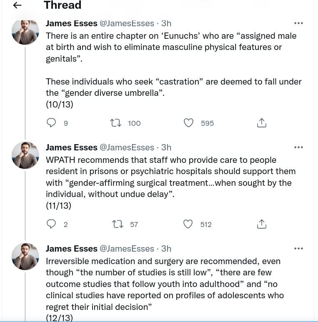The height and width of the screenshot is (322, 318).
Task: Click avatar photo on the (11/13) tweet
Action: [x=25, y=155]
